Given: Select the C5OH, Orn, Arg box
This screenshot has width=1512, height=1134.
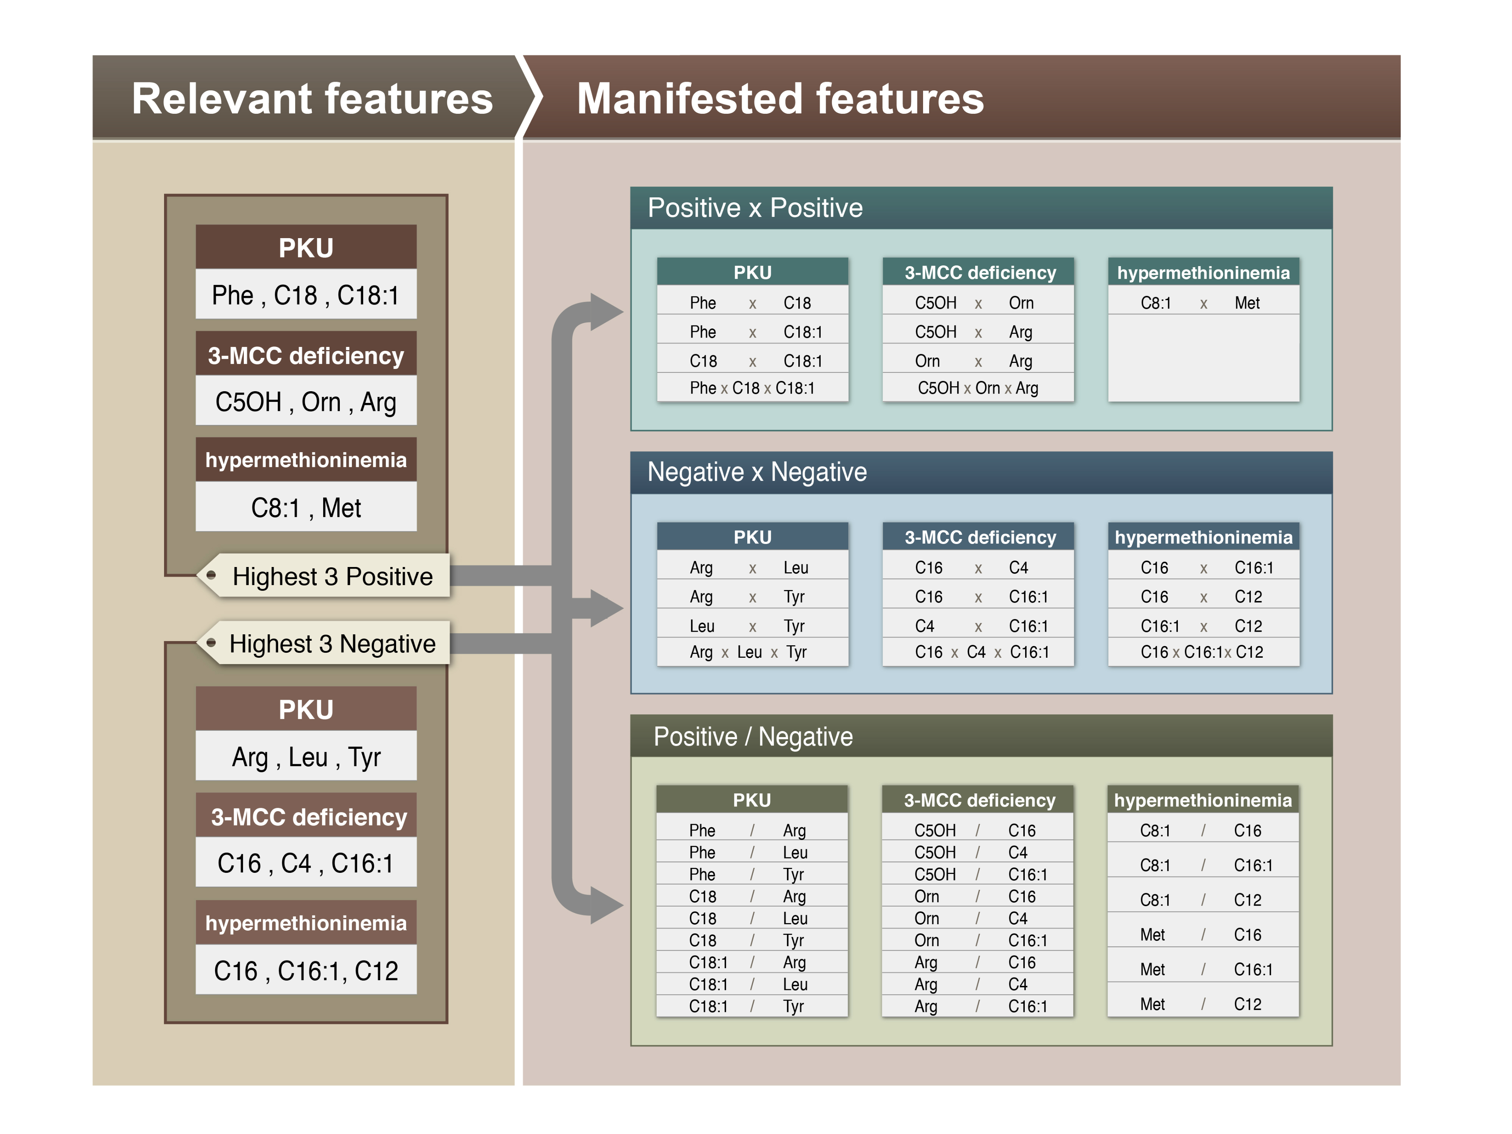Looking at the screenshot, I should tap(305, 401).
